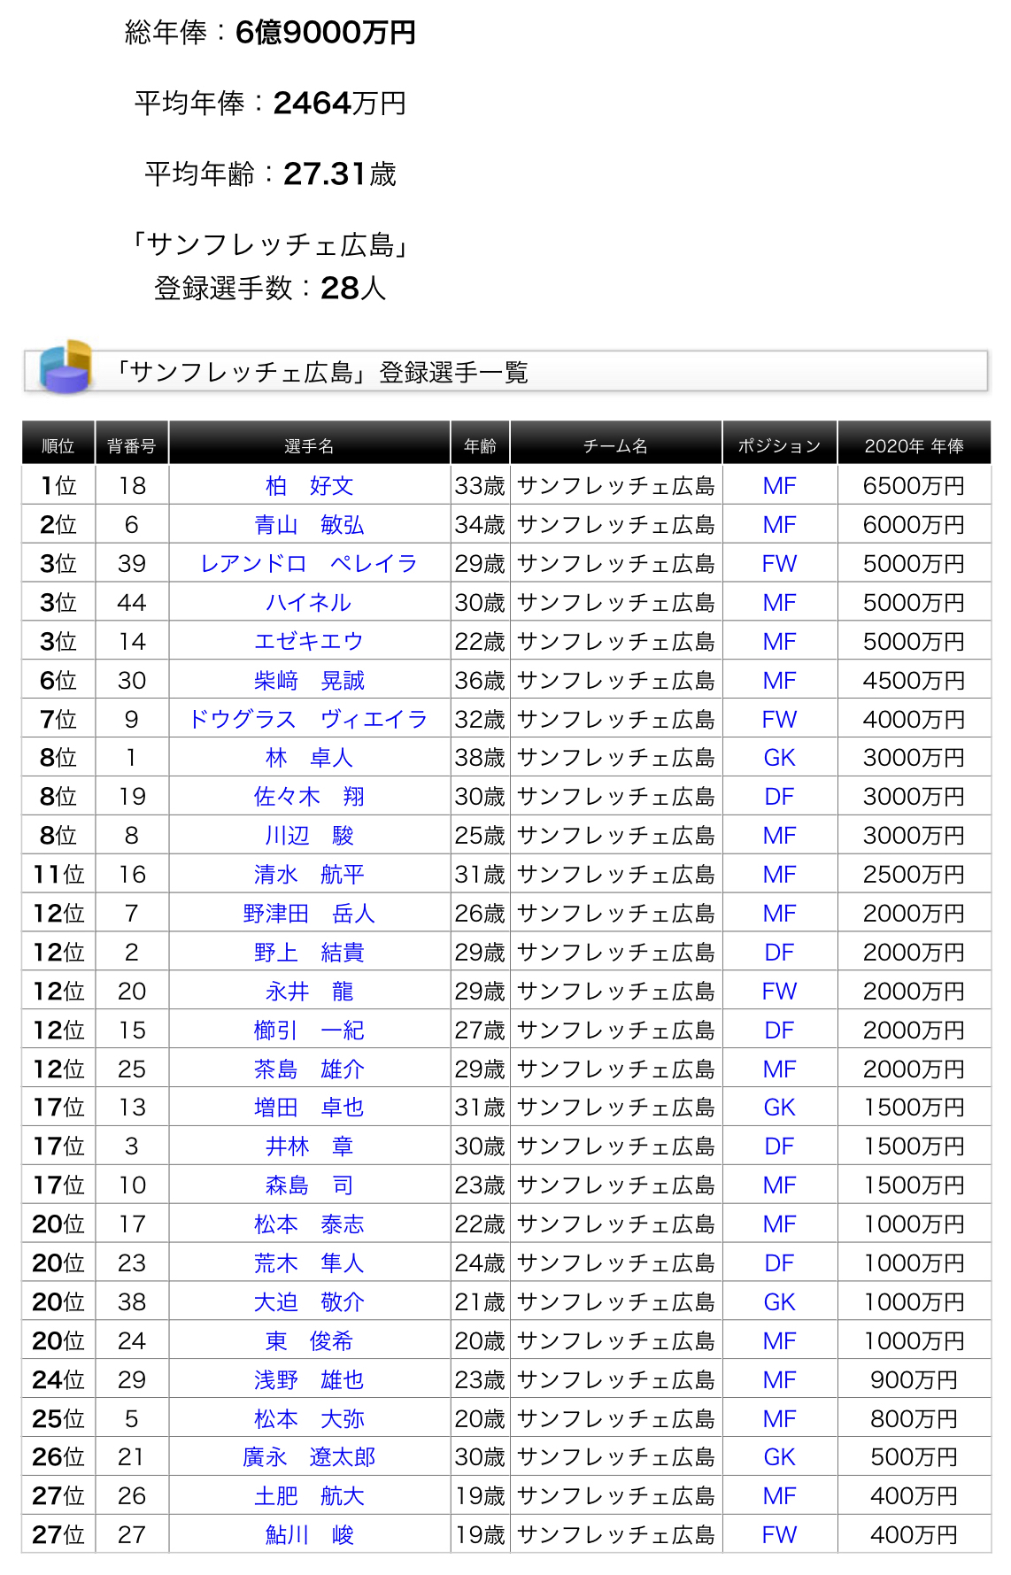Open player link 櫛引 一紀
The image size is (1011, 1575).
(x=309, y=1031)
